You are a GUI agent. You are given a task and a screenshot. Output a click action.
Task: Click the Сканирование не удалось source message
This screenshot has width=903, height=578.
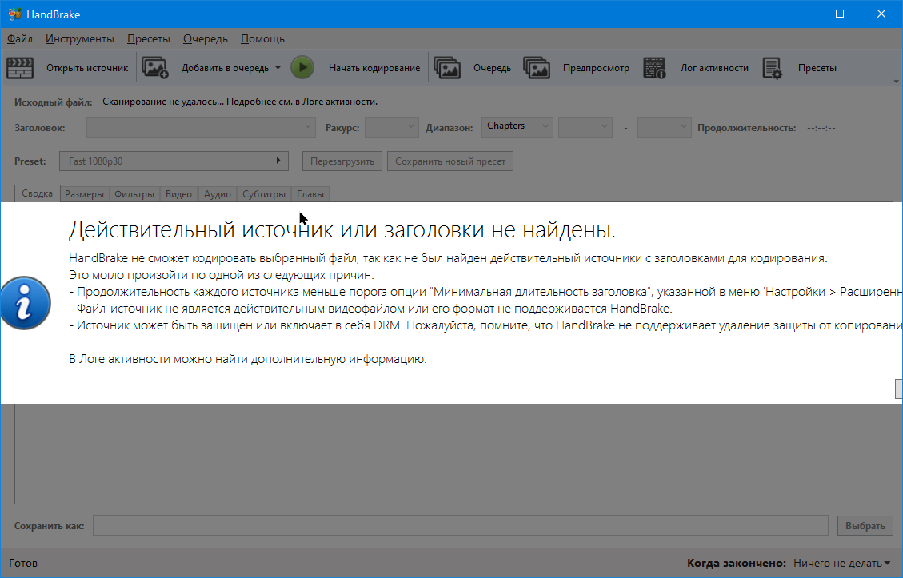point(240,102)
